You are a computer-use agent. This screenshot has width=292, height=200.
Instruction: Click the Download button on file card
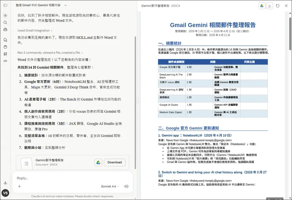114,162
